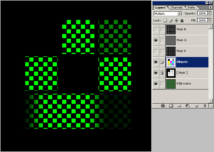Screen dimensions: 214x152
Task: Add a layer mask using the bottom icon
Action: coord(171,106)
